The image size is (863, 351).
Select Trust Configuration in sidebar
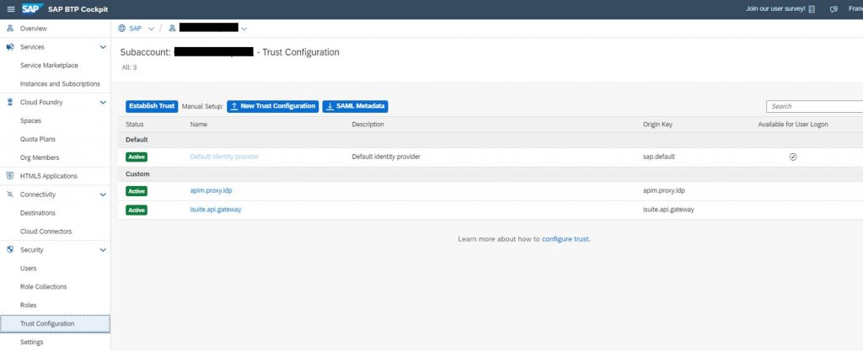click(x=55, y=323)
